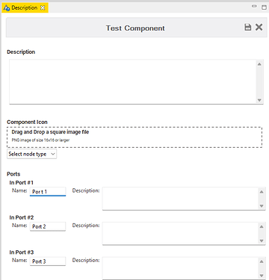Click In Port #3 description box

pos(180,268)
